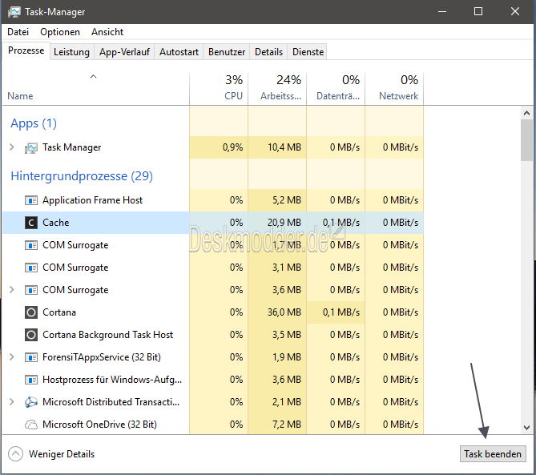Click Weniger Details link text

pyautogui.click(x=62, y=454)
